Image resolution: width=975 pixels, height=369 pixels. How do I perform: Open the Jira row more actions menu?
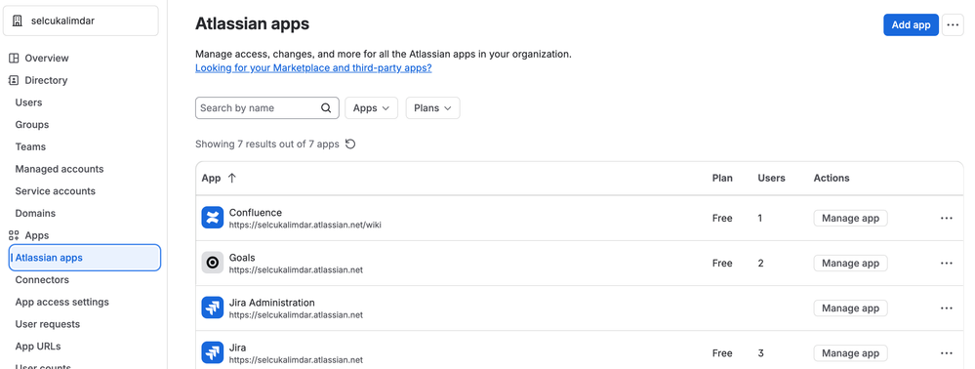tap(947, 352)
